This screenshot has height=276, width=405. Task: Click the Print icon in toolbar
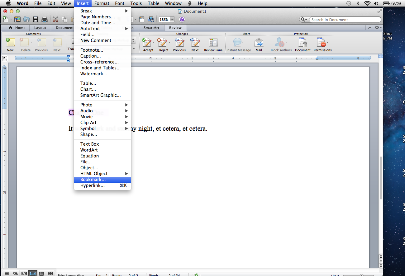(45, 19)
